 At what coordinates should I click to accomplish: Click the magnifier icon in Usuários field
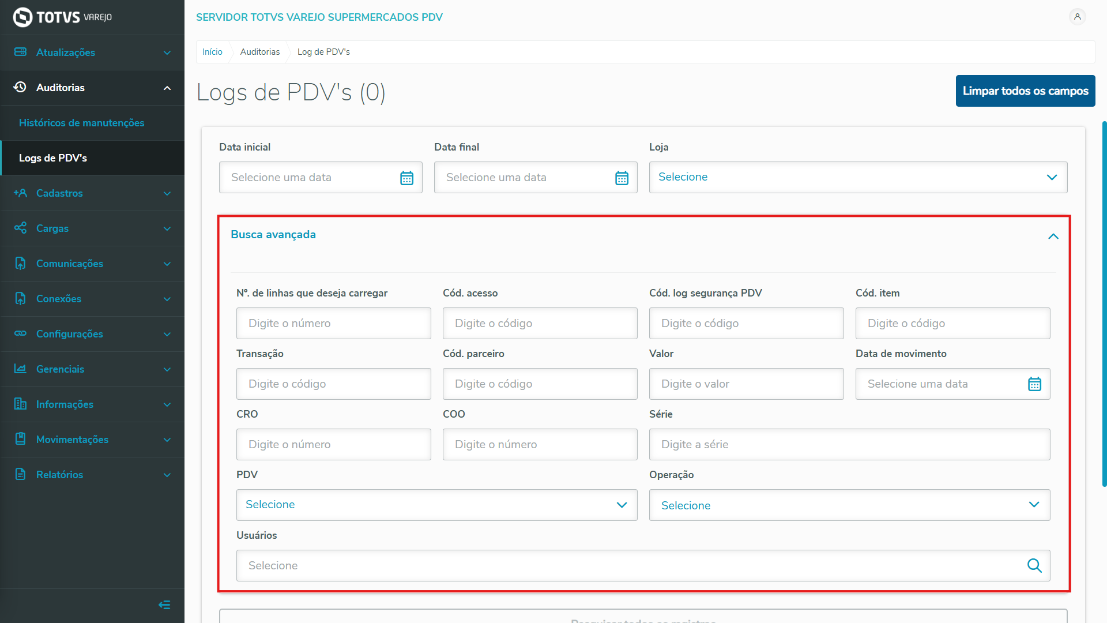1034,566
